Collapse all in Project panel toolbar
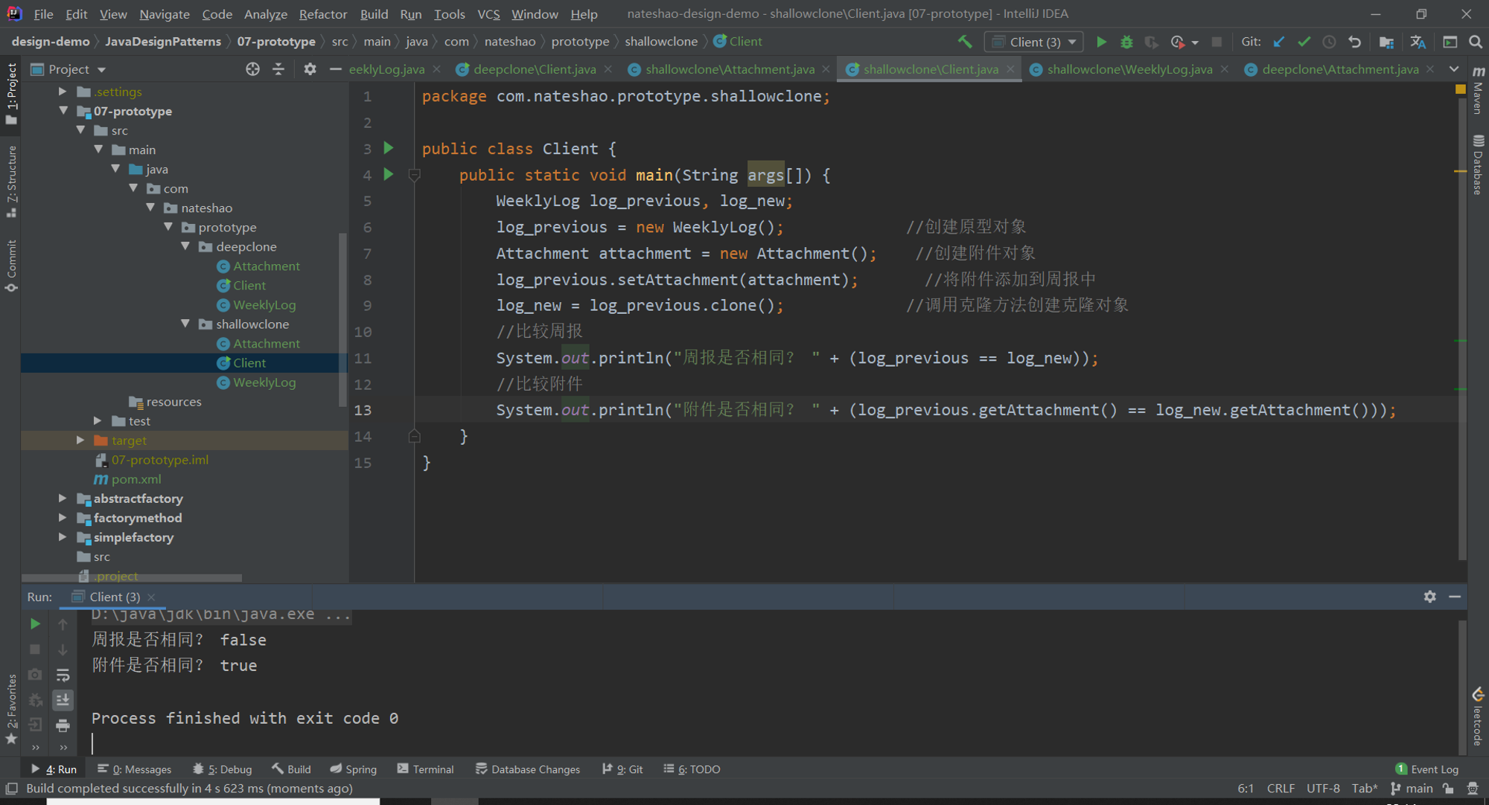 [278, 69]
